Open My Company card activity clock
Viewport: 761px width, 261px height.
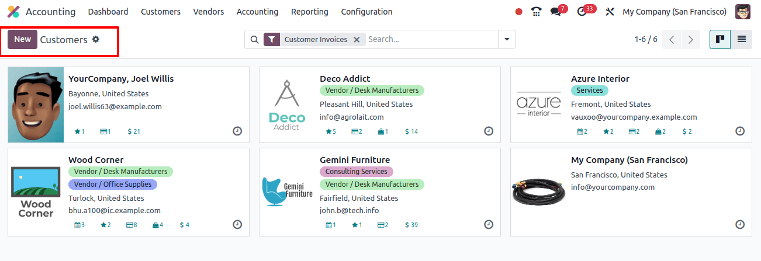tap(740, 224)
